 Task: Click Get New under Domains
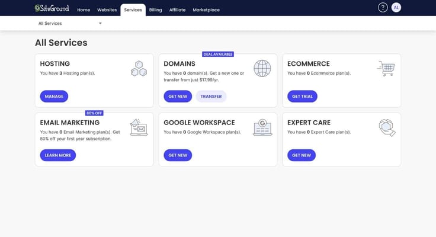(178, 96)
